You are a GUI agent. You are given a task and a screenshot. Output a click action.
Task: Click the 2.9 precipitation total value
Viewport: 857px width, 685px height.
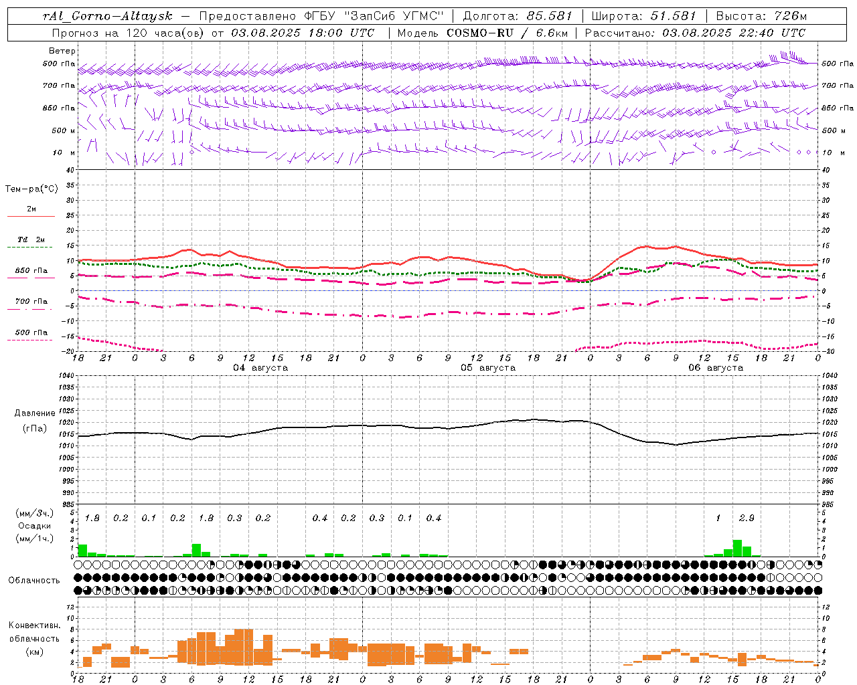click(747, 518)
